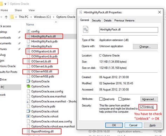This screenshot has width=166, height=136.
Task: Click the pin icon beside Downloads
Action: pos(19,37)
